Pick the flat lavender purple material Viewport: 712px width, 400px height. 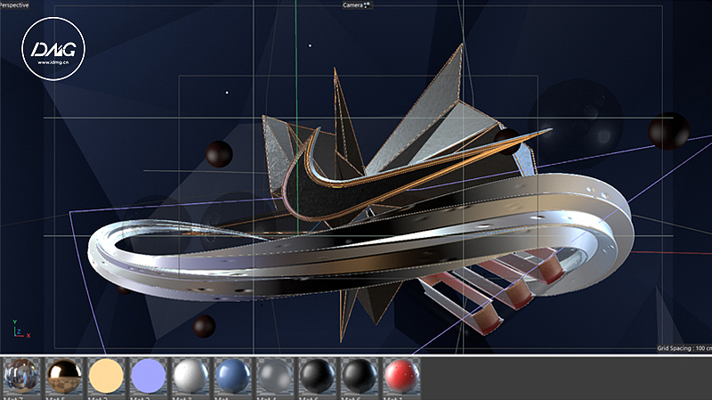coord(149,376)
